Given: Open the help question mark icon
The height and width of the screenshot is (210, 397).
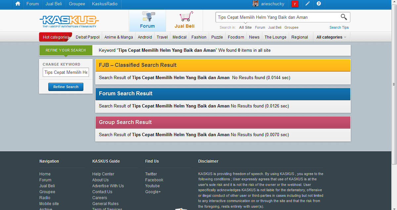Looking at the screenshot, I should pyautogui.click(x=319, y=4).
